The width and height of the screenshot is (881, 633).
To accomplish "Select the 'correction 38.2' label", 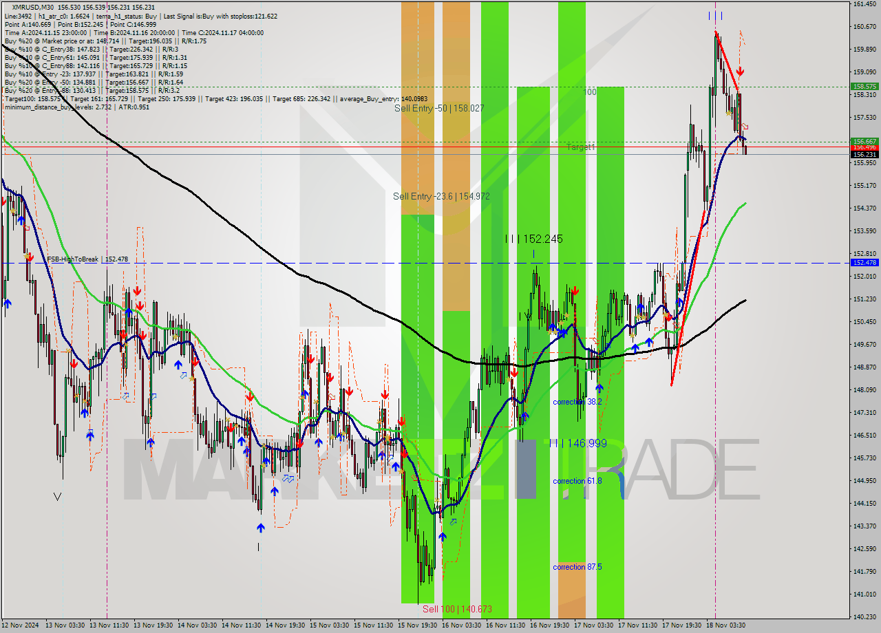I will [x=577, y=402].
